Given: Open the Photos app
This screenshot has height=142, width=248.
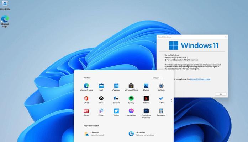Looking at the screenshot, I should [x=146, y=87].
